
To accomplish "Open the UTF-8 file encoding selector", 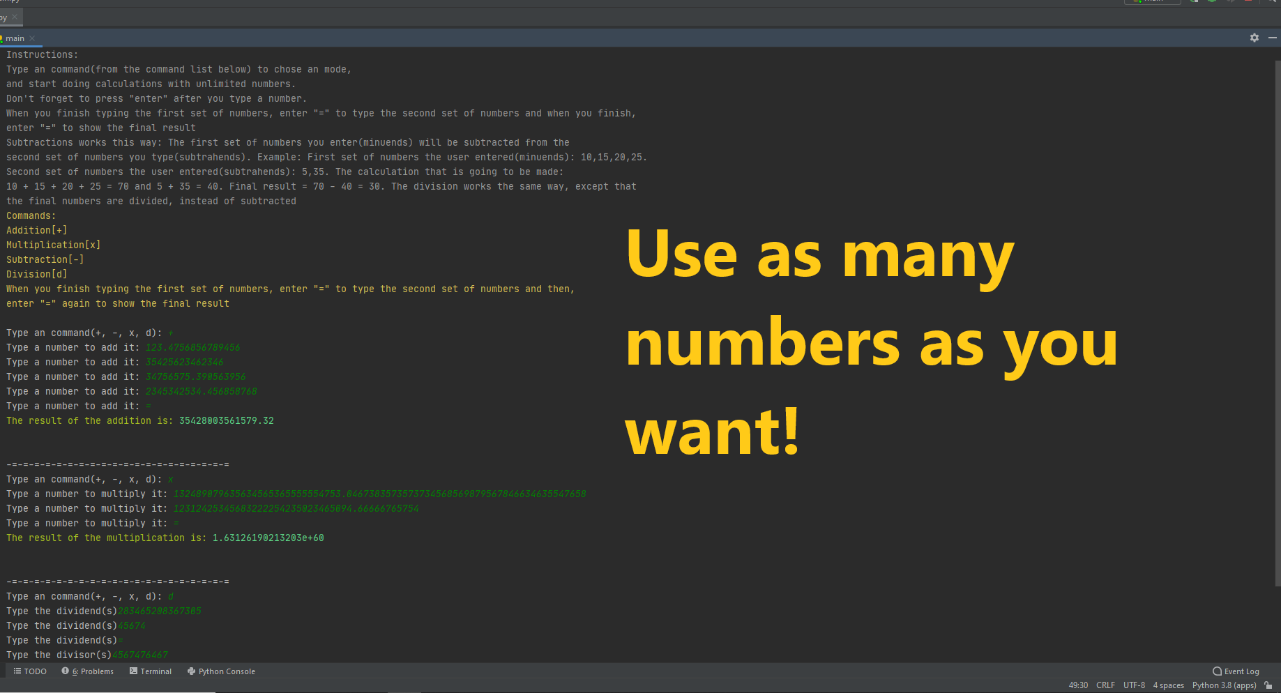I will tap(1134, 685).
